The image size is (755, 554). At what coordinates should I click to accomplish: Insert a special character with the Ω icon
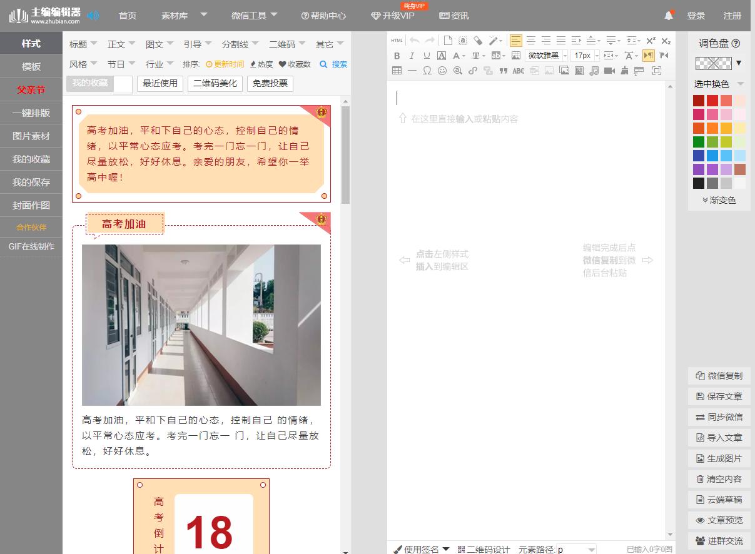tap(426, 71)
